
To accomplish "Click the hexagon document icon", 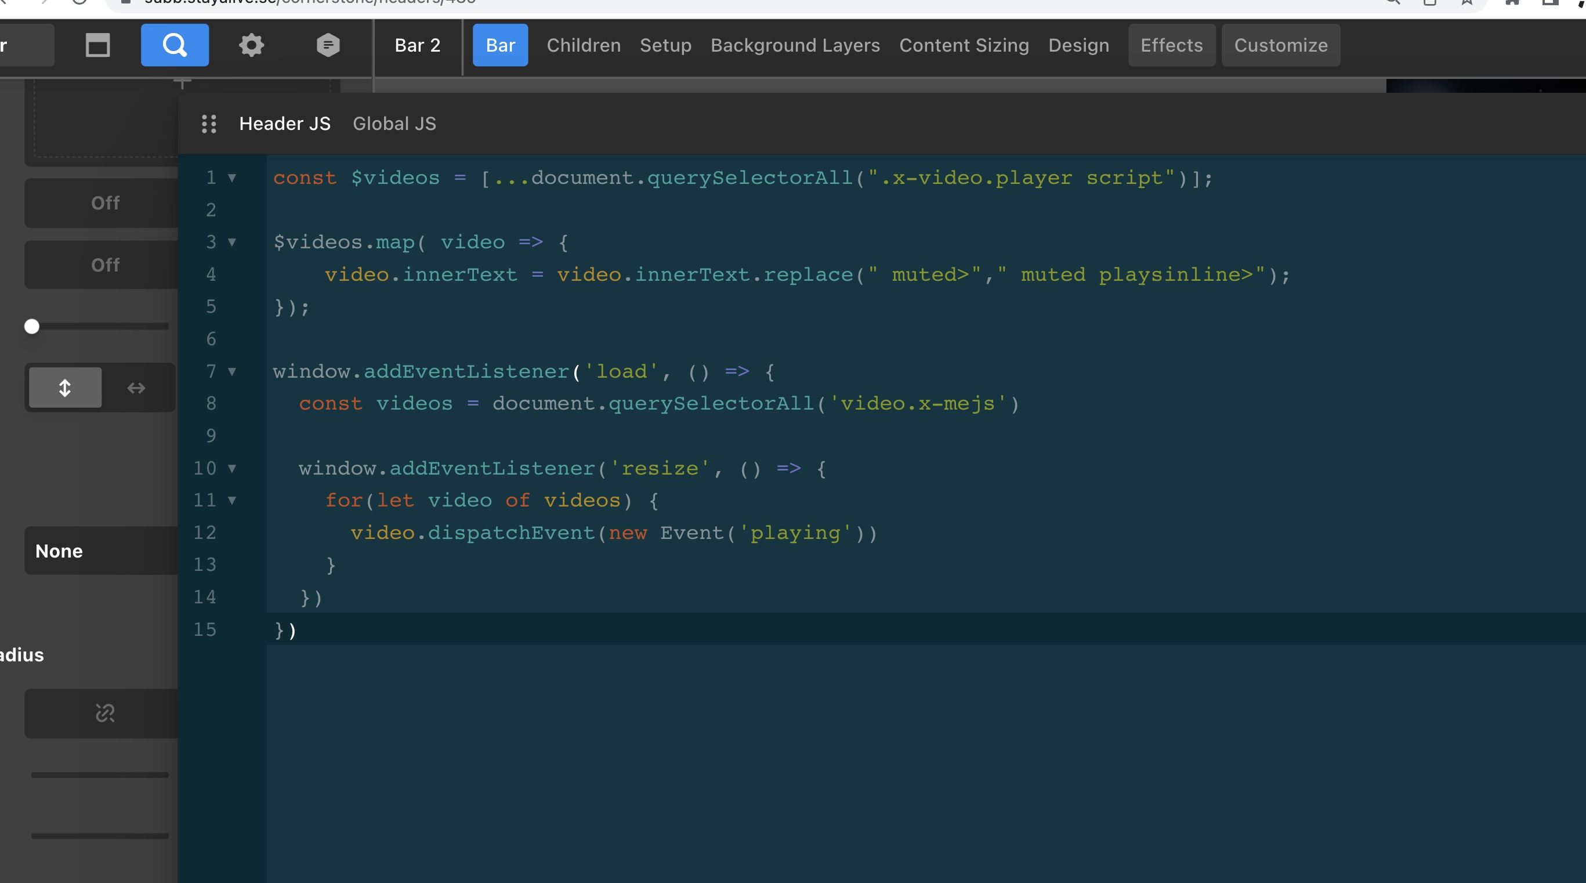I will [x=328, y=45].
